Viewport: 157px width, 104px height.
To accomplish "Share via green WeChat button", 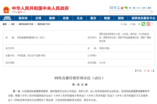I will pos(143,24).
